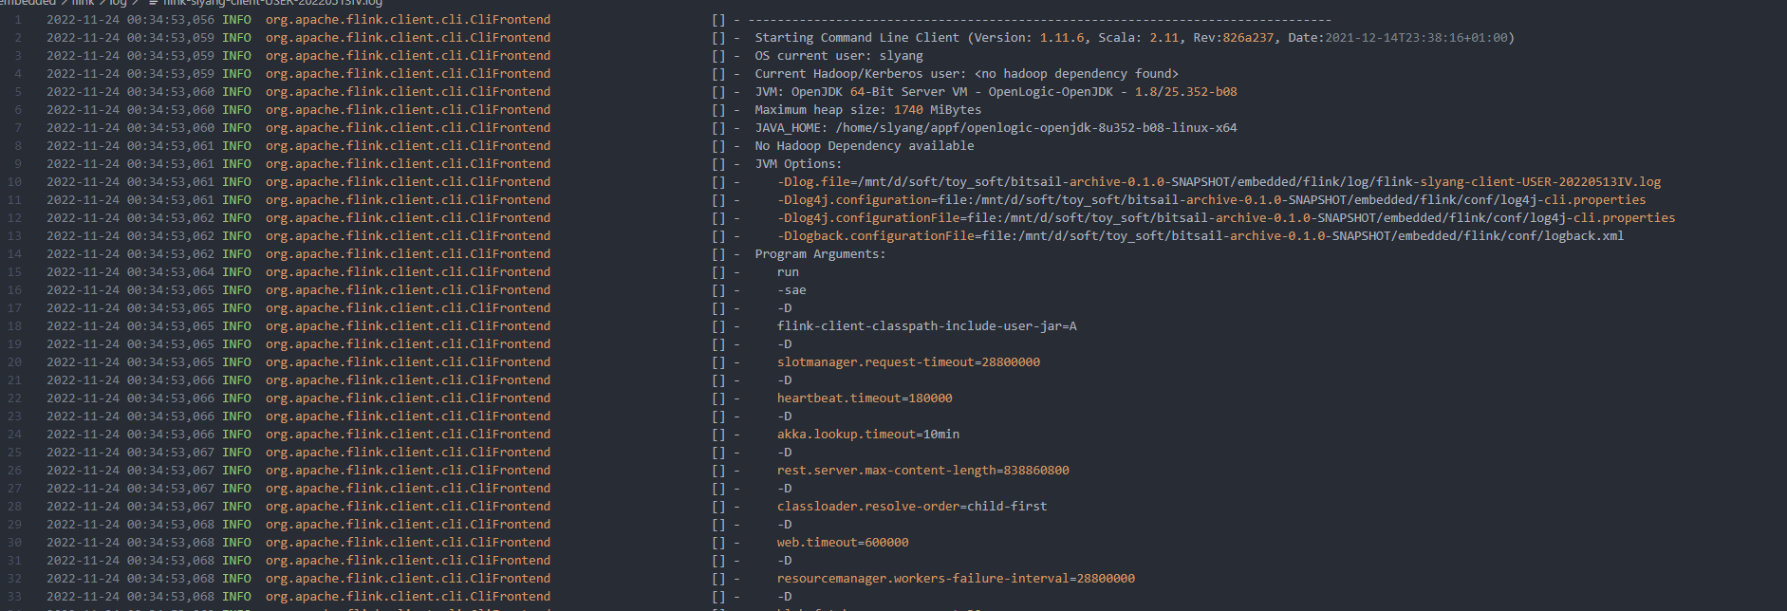Click line number 26 in the gutter

coord(14,471)
